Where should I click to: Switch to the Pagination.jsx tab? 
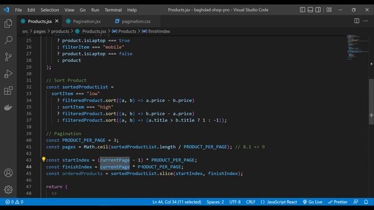click(x=86, y=21)
